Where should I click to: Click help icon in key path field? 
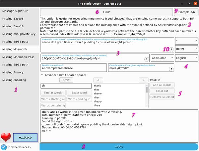(x=171, y=69)
